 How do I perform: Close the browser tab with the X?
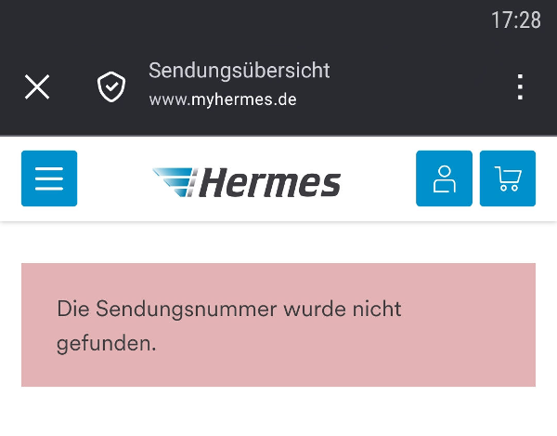tap(37, 86)
